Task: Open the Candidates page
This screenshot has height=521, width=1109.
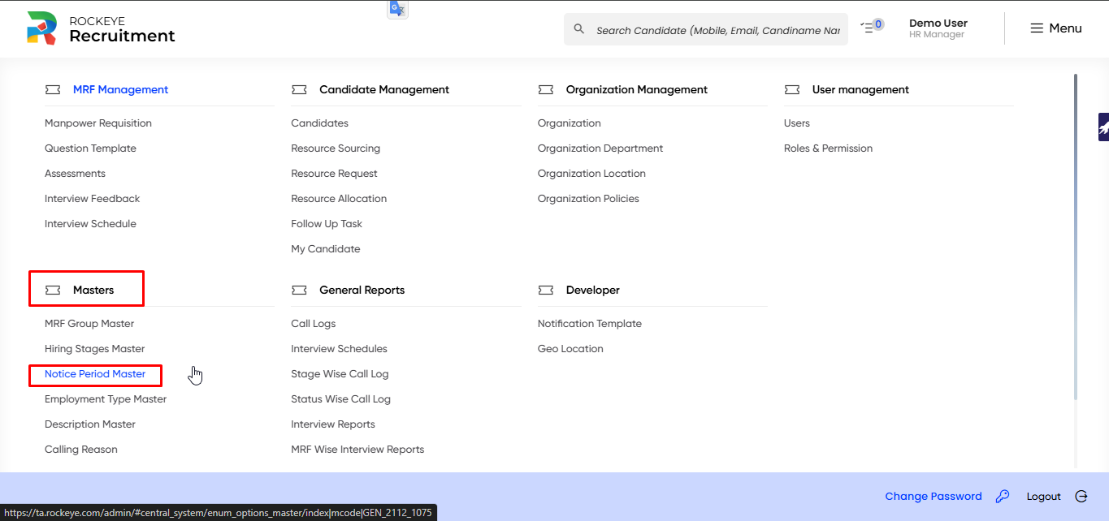Action: click(319, 123)
